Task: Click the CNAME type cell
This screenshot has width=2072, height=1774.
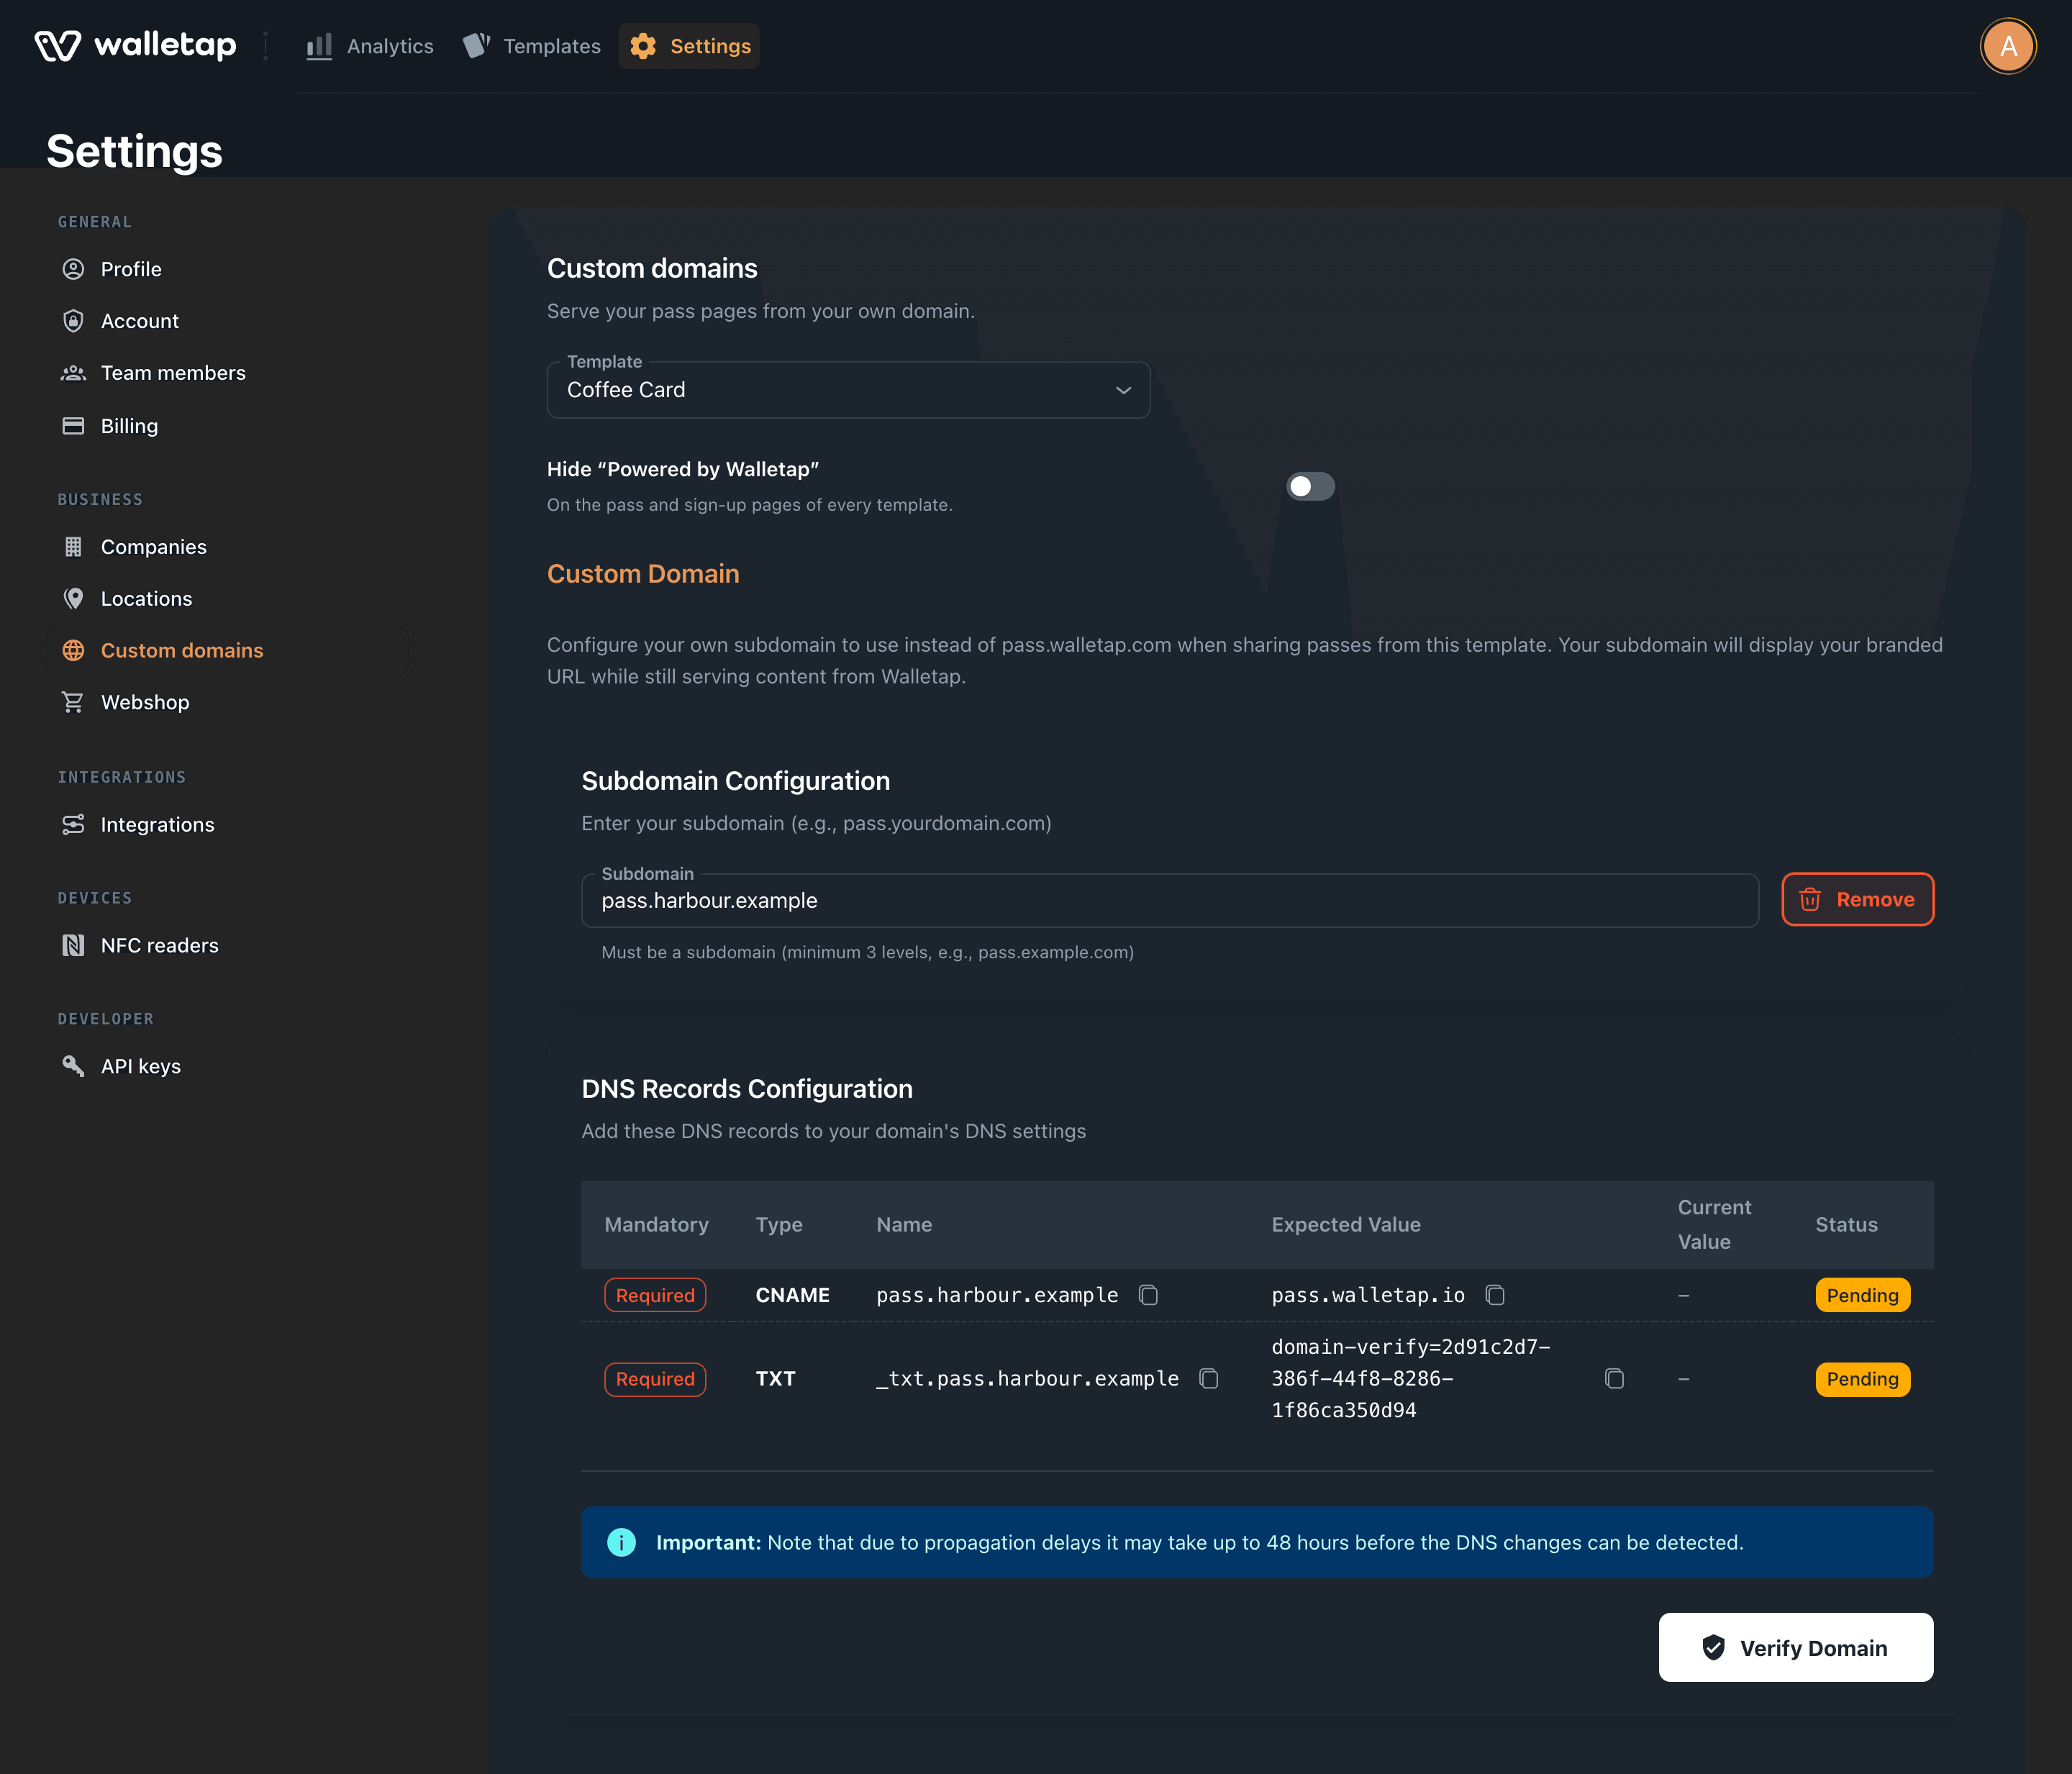Action: (792, 1295)
